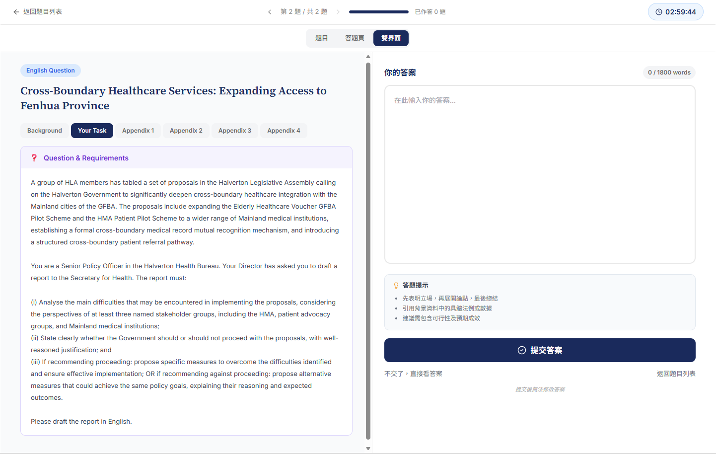Click the scroll down arrow of question panel
The width and height of the screenshot is (716, 455).
[368, 449]
